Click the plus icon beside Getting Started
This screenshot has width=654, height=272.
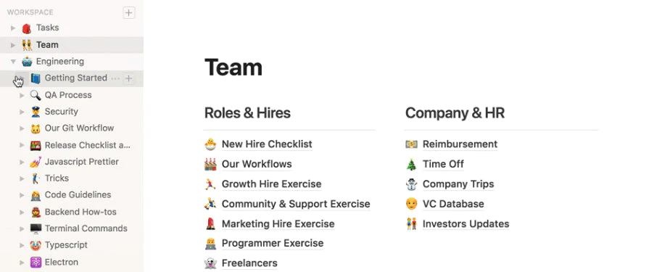tap(129, 78)
